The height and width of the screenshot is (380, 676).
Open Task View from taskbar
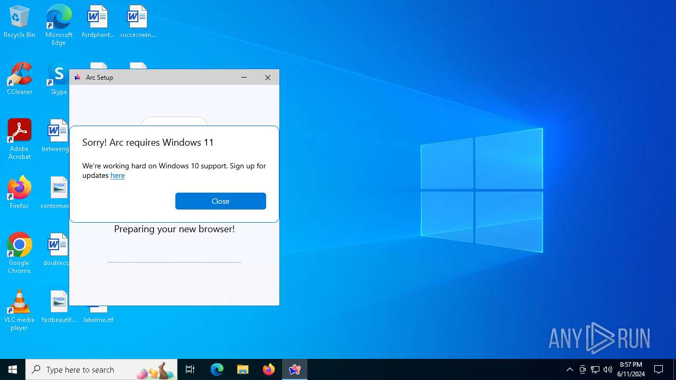tap(190, 369)
